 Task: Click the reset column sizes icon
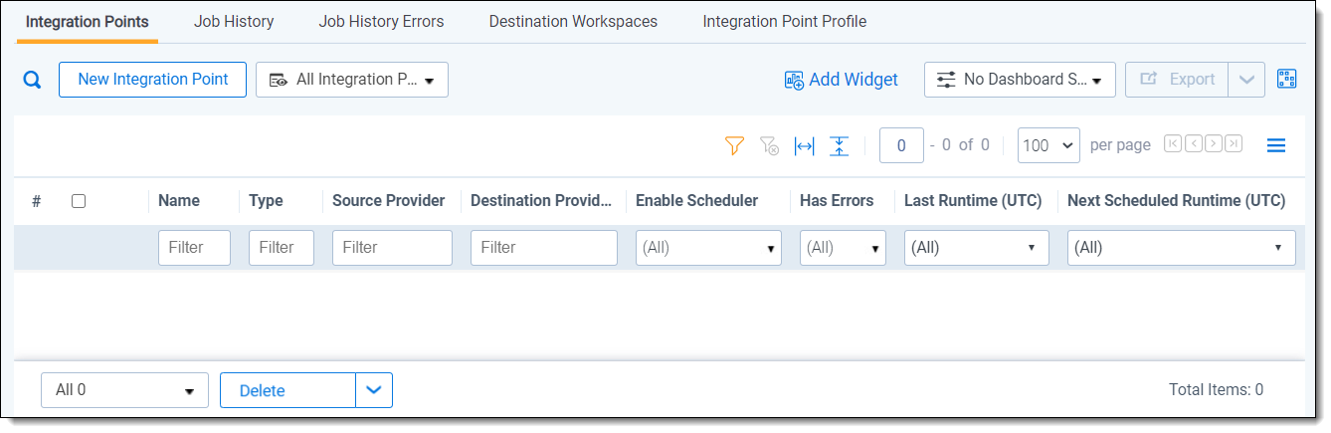840,146
